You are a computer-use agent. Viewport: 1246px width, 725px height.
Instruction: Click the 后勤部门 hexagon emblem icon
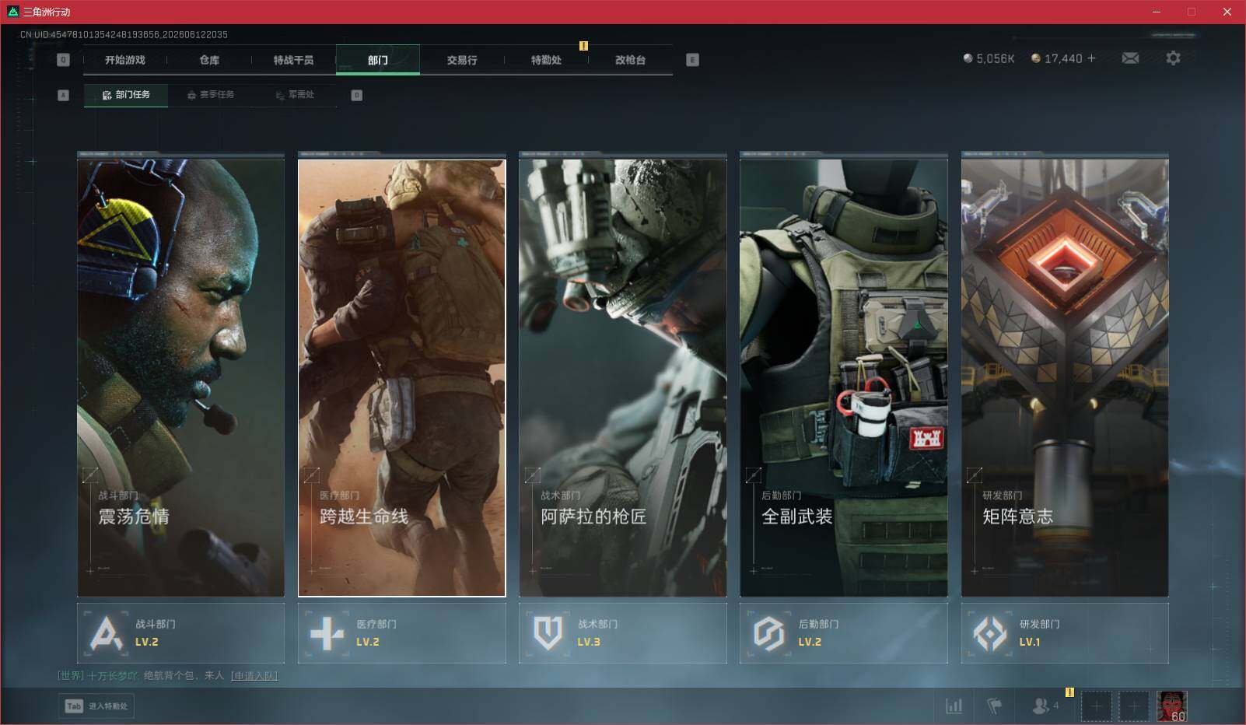tap(768, 633)
